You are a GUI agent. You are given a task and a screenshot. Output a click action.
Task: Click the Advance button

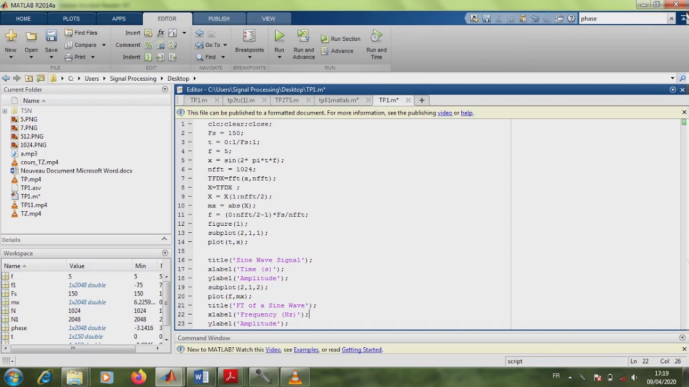(x=338, y=51)
